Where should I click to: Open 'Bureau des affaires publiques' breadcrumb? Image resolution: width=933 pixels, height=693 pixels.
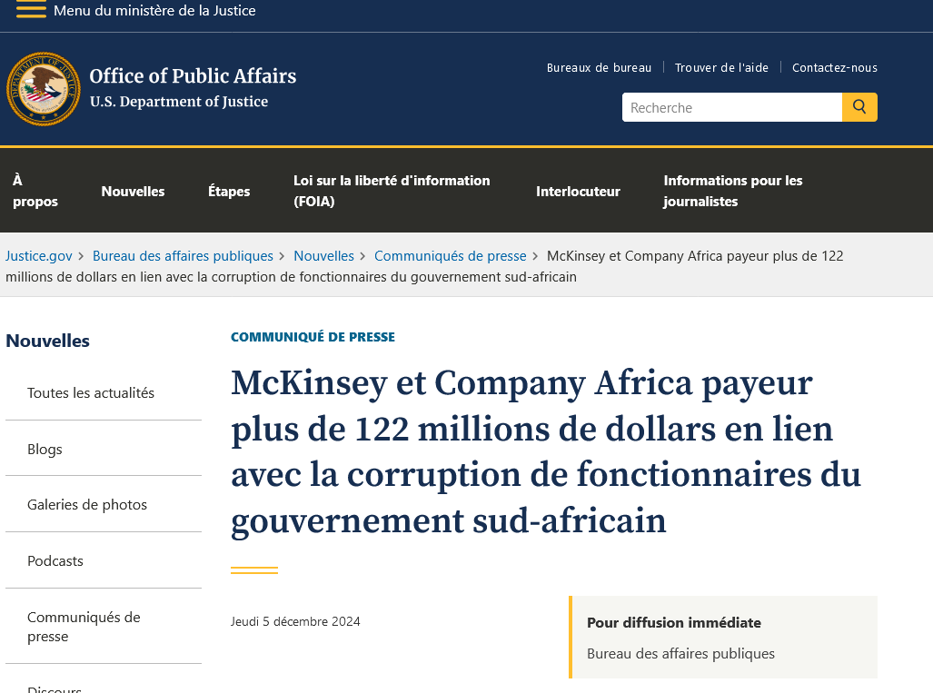[183, 256]
